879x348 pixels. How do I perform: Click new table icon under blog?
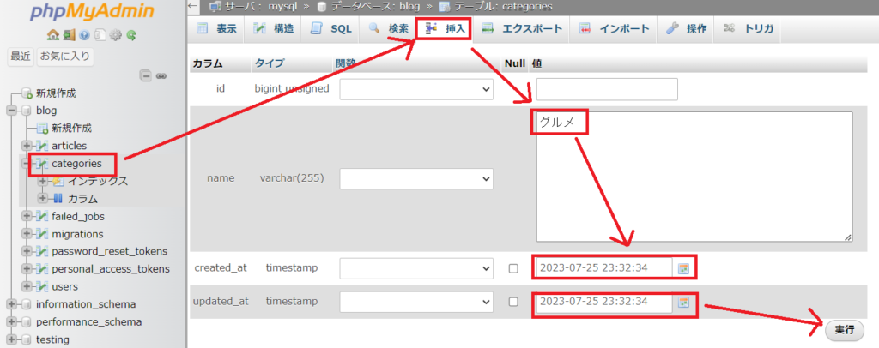click(43, 128)
